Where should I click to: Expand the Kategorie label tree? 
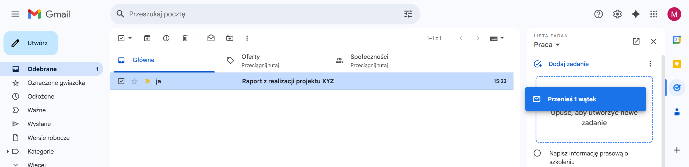click(8, 151)
